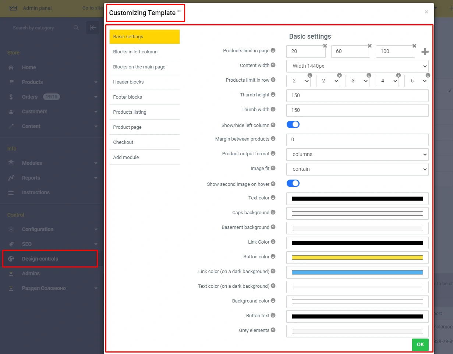Remove the 100 products limit value
453x354 pixels.
point(414,46)
